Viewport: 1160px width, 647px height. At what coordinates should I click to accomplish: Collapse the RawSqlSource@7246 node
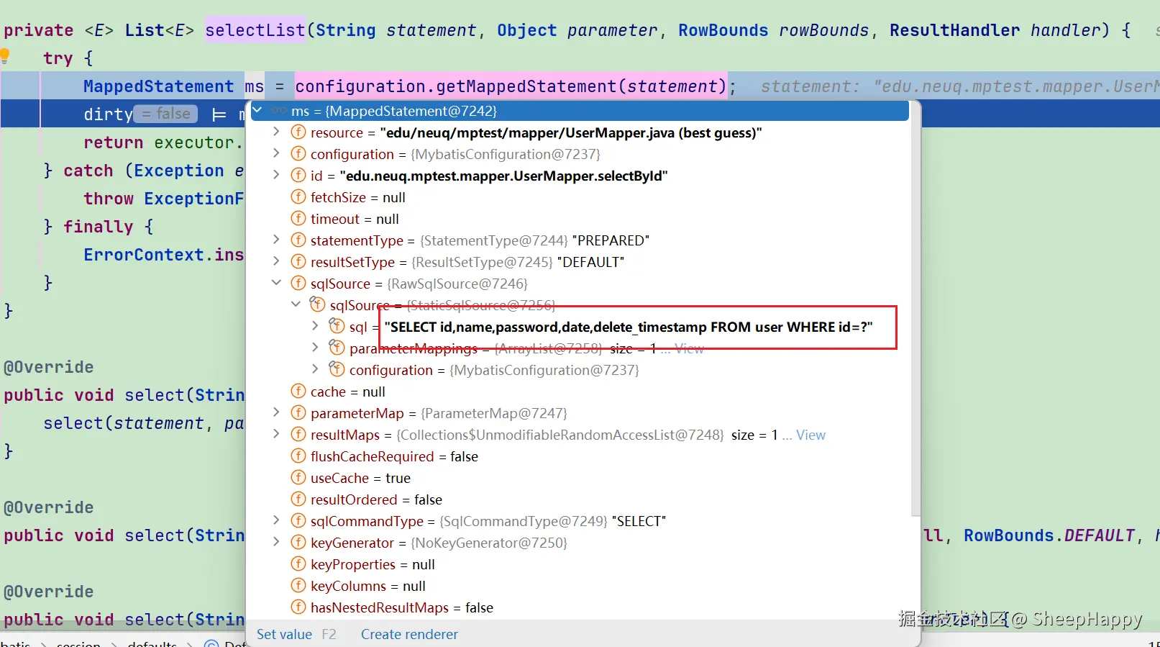pyautogui.click(x=276, y=283)
